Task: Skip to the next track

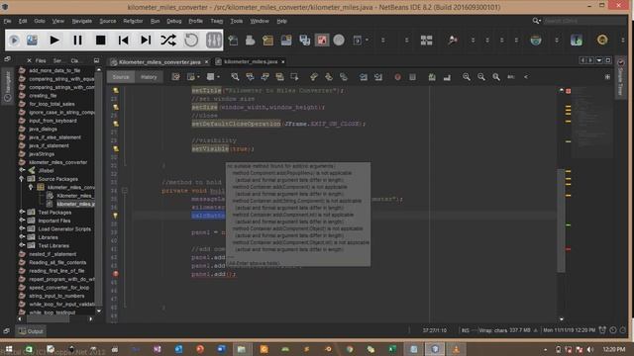Action: point(146,40)
